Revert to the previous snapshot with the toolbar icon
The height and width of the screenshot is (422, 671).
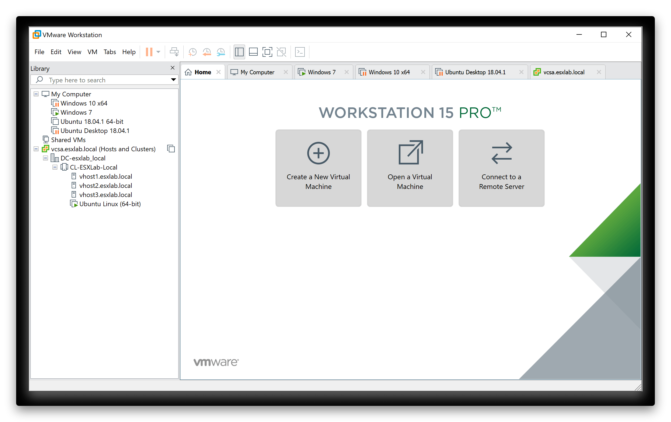point(207,52)
